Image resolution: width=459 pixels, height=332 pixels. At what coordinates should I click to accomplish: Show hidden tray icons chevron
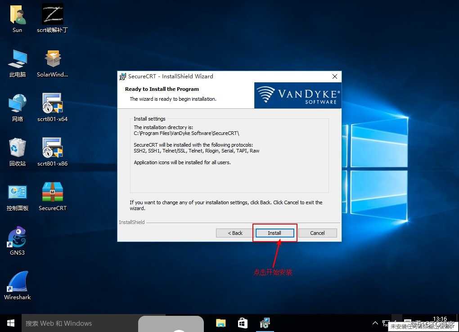[x=375, y=323]
